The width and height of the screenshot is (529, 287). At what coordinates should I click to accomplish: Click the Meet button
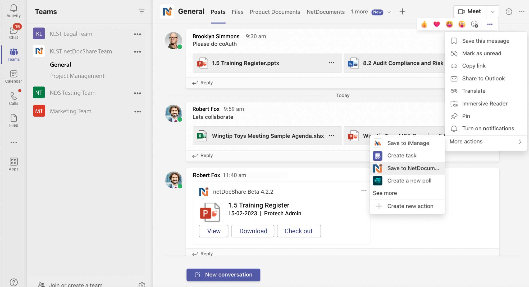tap(470, 11)
